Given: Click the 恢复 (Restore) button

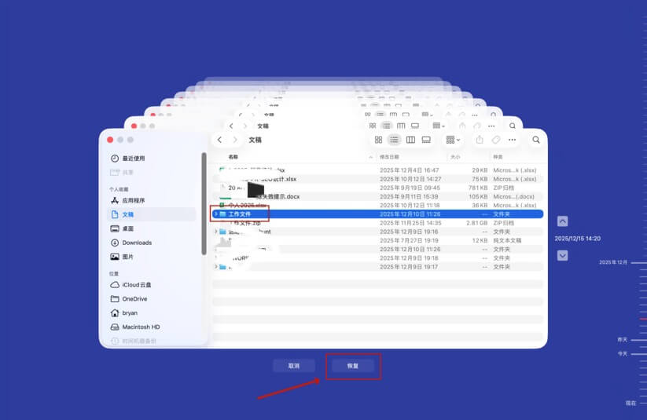Looking at the screenshot, I should pyautogui.click(x=352, y=366).
